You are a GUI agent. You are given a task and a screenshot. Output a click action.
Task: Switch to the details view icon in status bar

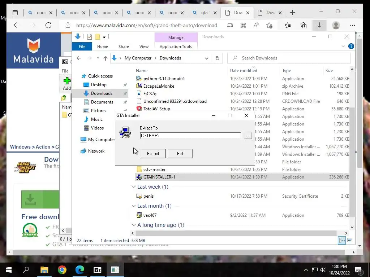coord(342,240)
